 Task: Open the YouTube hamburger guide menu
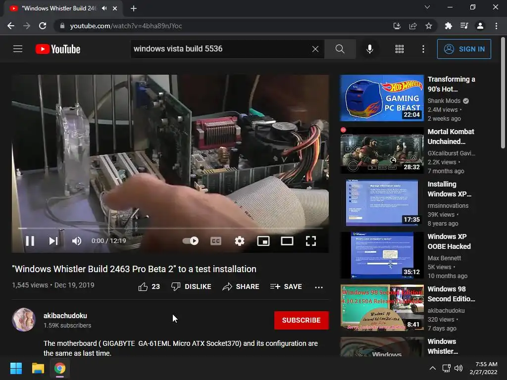point(18,49)
